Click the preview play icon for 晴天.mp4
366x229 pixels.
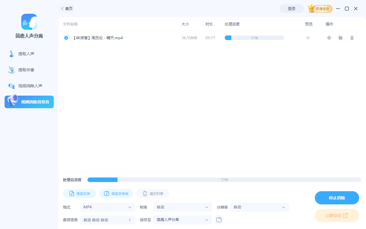(x=308, y=37)
